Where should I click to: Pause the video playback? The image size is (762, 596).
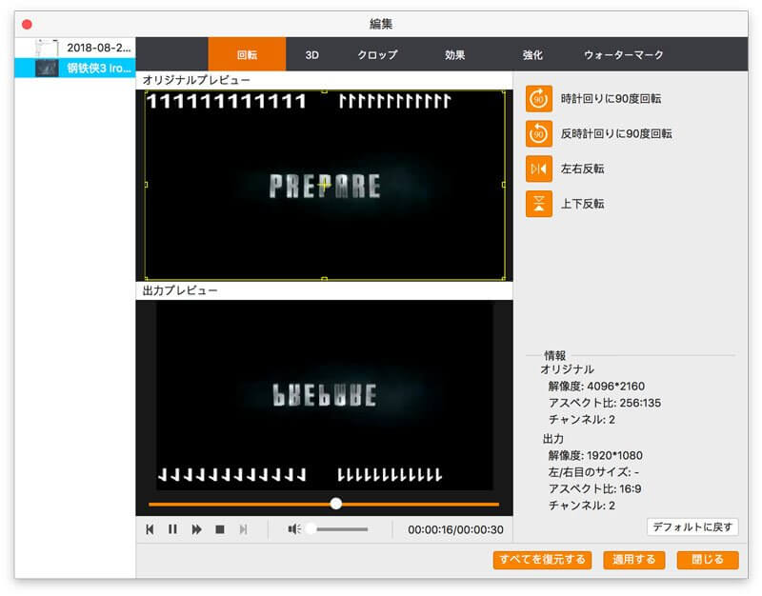point(172,529)
